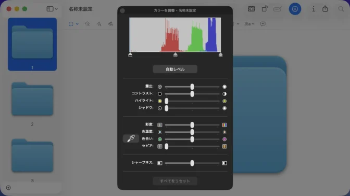350x196 pixels.
Task: Click the magenta 色合い tint icon
Action: coord(224,139)
